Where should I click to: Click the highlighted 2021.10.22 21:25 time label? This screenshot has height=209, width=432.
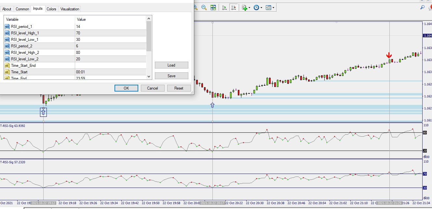pos(389,203)
